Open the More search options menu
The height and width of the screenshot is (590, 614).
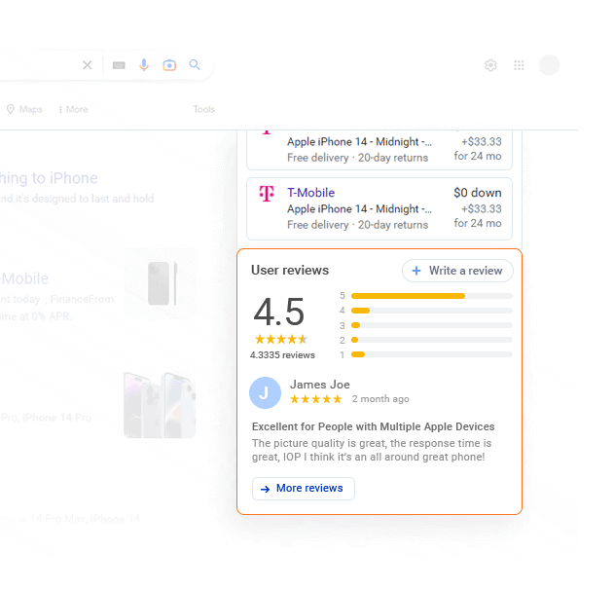[x=73, y=109]
